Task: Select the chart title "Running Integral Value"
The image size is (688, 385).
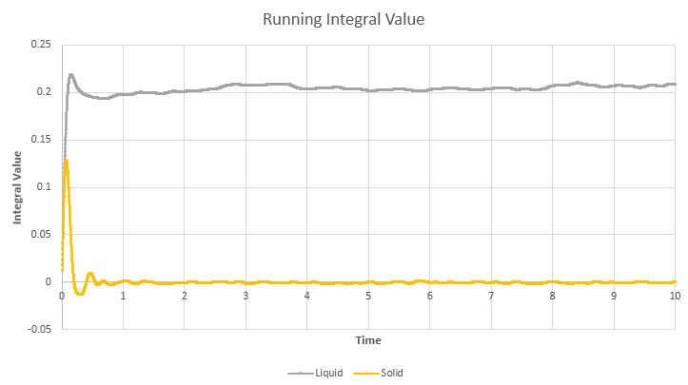Action: point(344,18)
